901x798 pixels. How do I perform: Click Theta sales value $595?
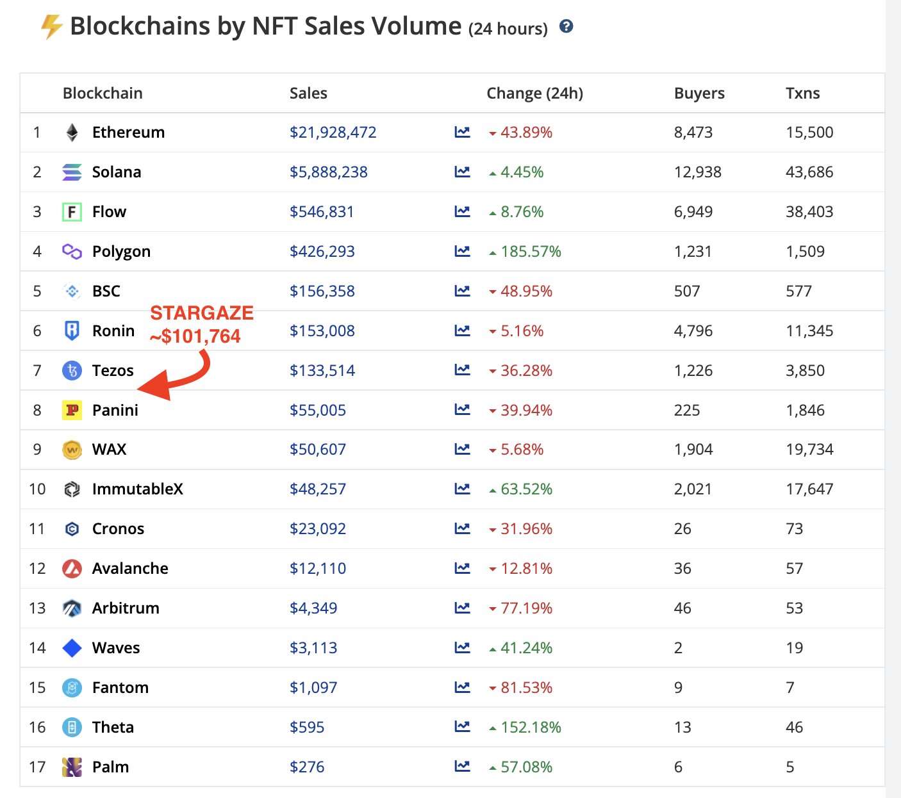coord(307,728)
